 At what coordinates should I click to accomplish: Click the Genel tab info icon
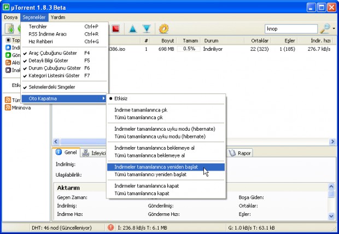[x=59, y=152]
